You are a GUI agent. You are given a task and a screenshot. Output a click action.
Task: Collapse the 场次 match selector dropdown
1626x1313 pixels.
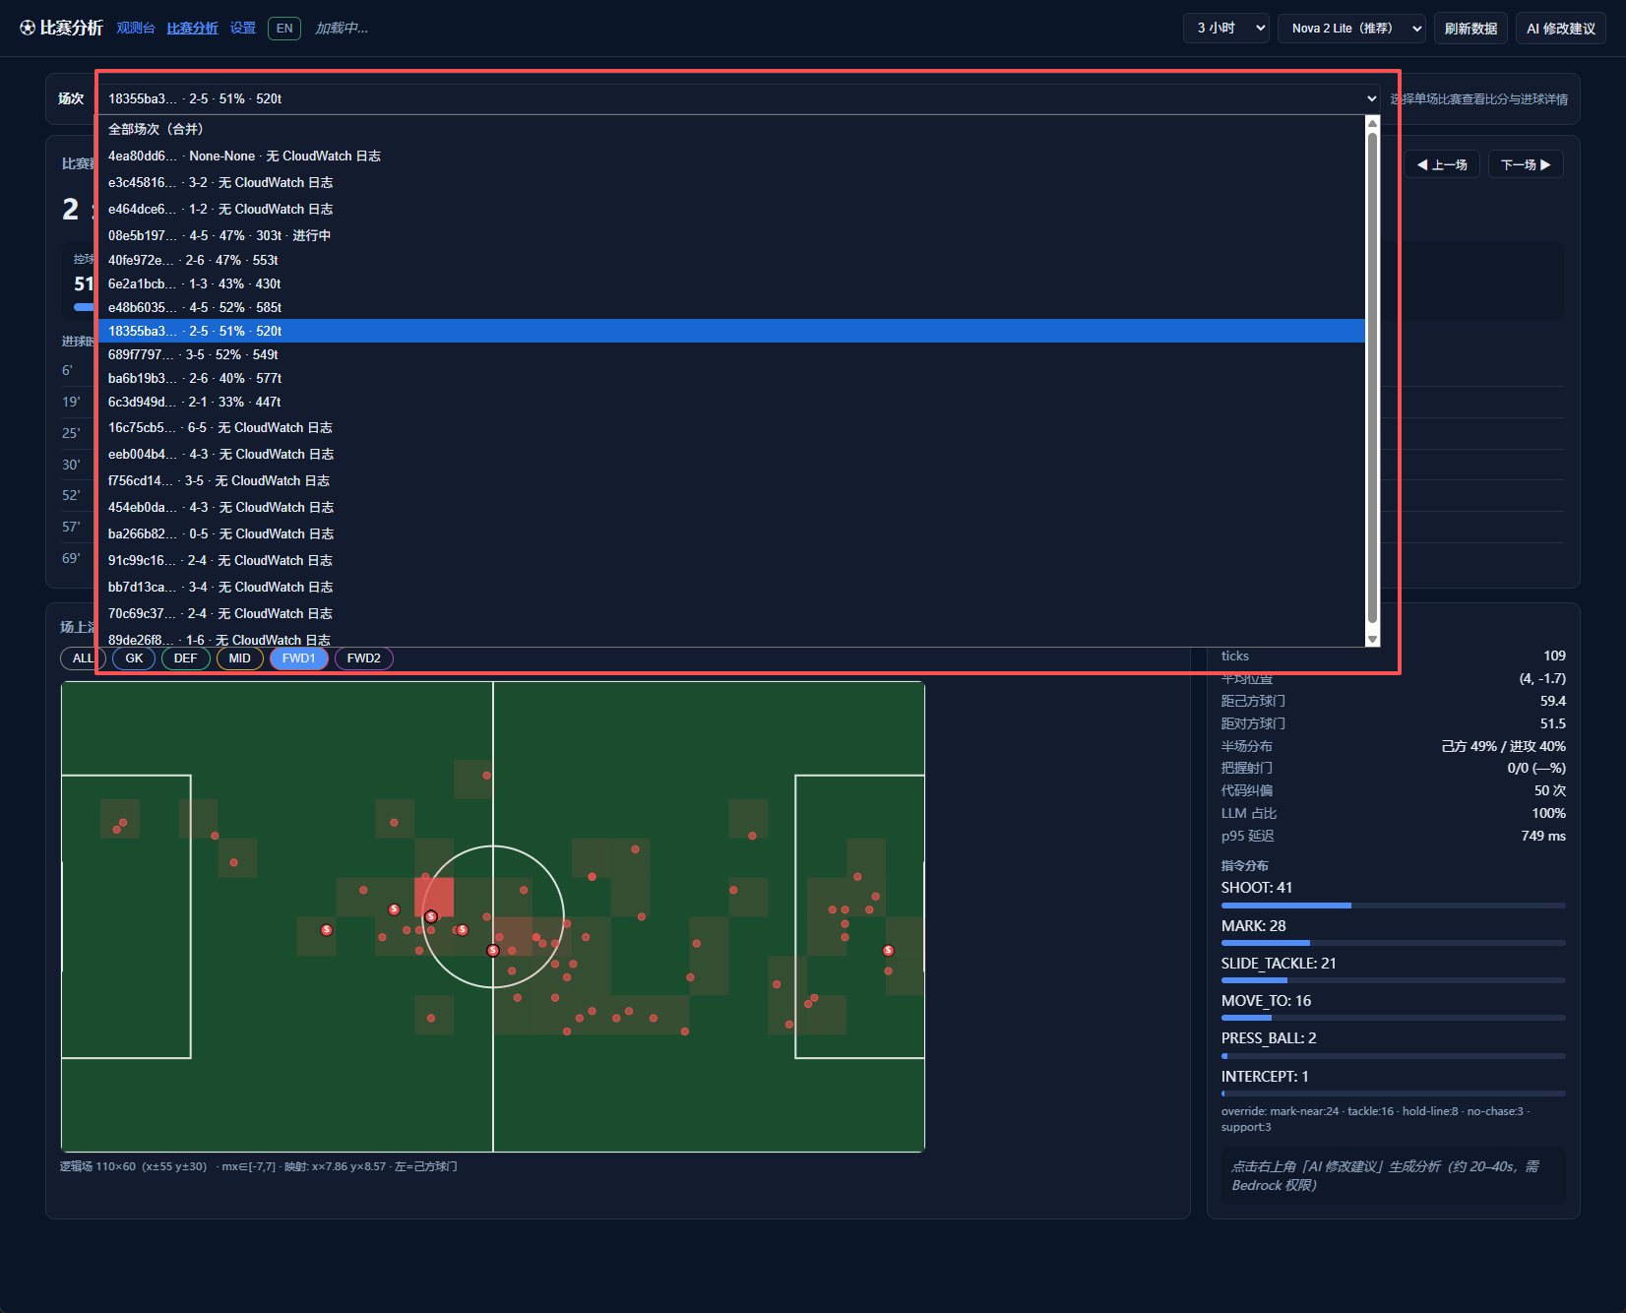tap(738, 98)
